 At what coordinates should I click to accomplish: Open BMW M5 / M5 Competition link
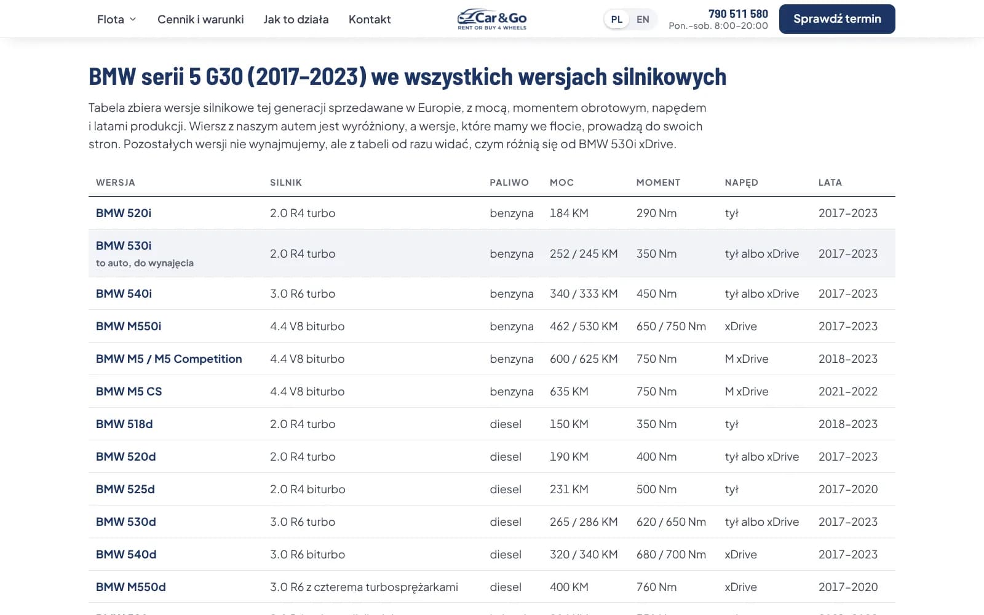click(x=169, y=359)
